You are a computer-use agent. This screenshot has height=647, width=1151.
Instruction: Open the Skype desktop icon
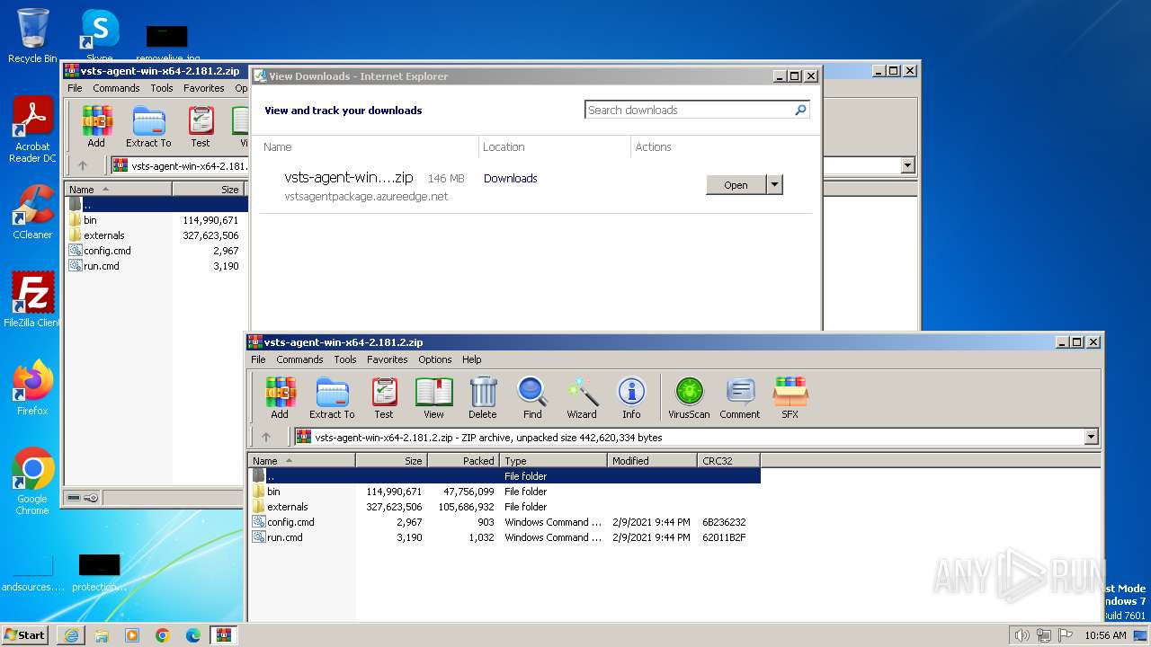pyautogui.click(x=100, y=34)
